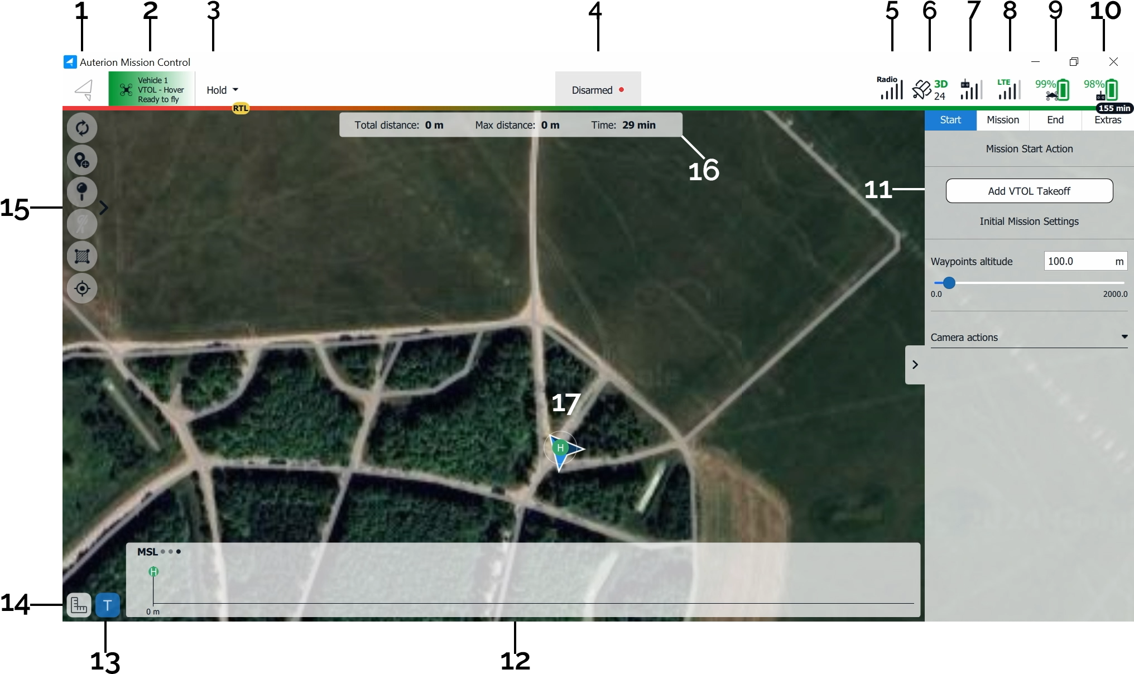This screenshot has width=1134, height=674.
Task: Click Add VTOL Takeoff button
Action: 1029,191
